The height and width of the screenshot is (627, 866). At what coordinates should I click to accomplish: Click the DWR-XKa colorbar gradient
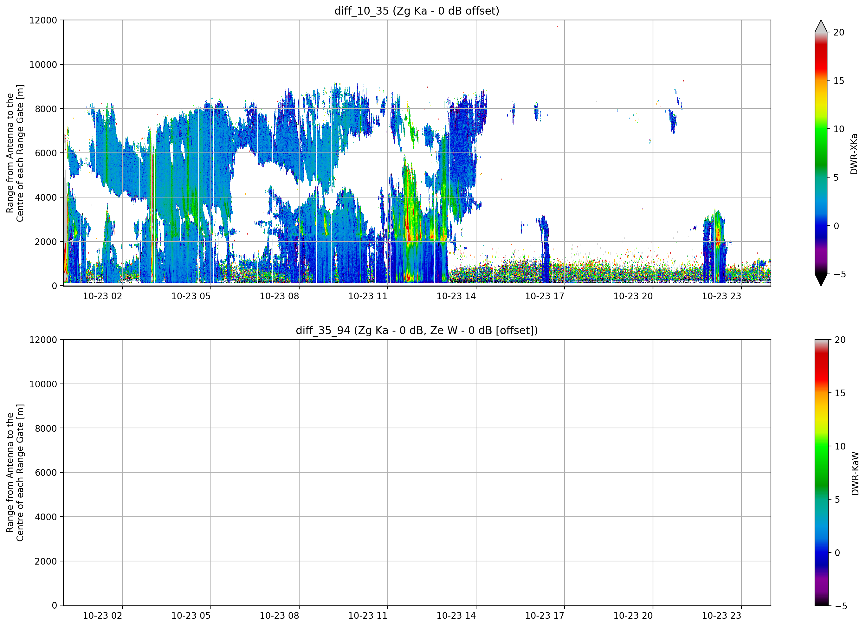(x=821, y=153)
